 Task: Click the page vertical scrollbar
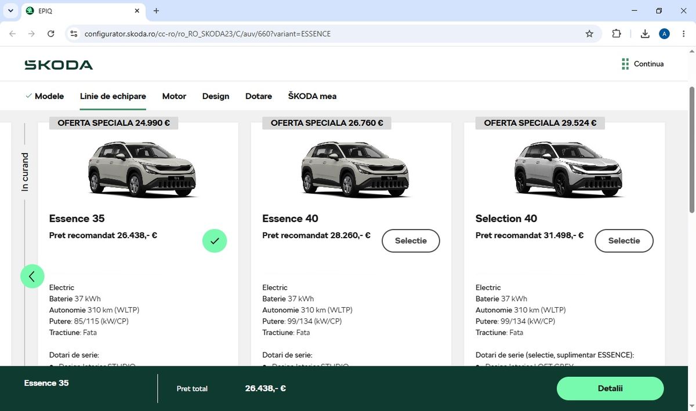coord(691,151)
